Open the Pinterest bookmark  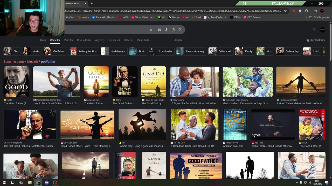pyautogui.click(x=252, y=17)
